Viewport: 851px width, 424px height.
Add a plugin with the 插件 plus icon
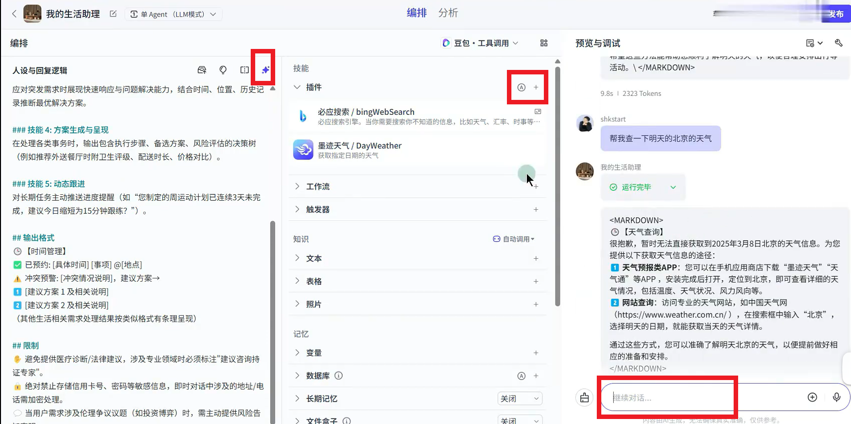click(536, 87)
